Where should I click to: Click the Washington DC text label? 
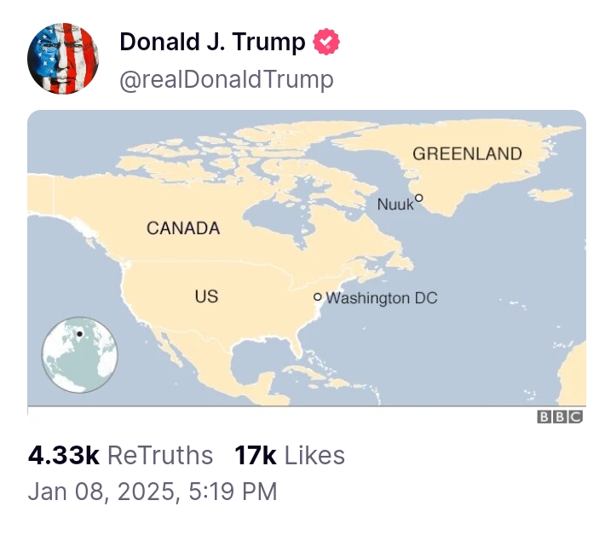pyautogui.click(x=382, y=298)
